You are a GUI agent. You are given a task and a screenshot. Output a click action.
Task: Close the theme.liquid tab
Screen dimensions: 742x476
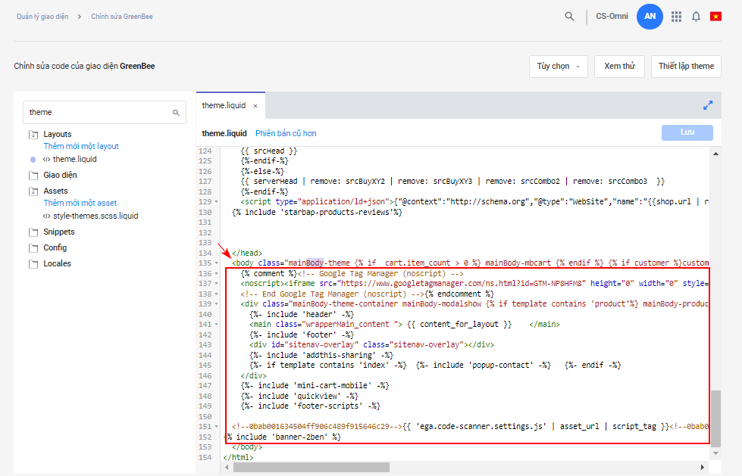[255, 106]
